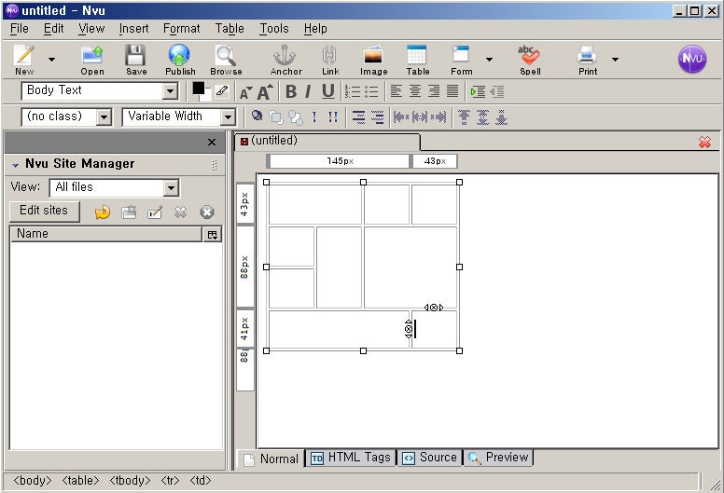Screen dimensions: 724x493
Task: Open the Insert menu
Action: [x=134, y=29]
